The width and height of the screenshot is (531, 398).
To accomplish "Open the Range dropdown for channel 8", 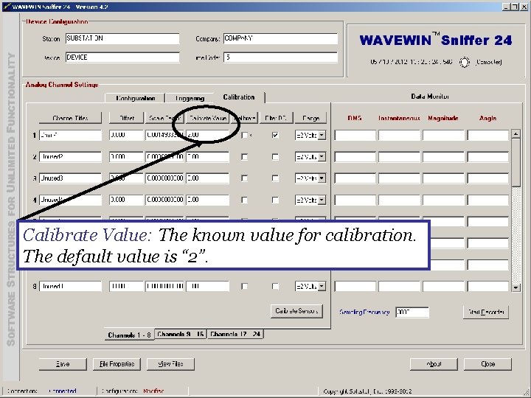I will [322, 286].
